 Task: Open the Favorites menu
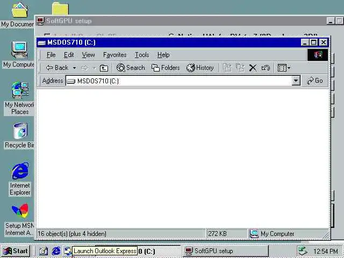[x=114, y=55]
